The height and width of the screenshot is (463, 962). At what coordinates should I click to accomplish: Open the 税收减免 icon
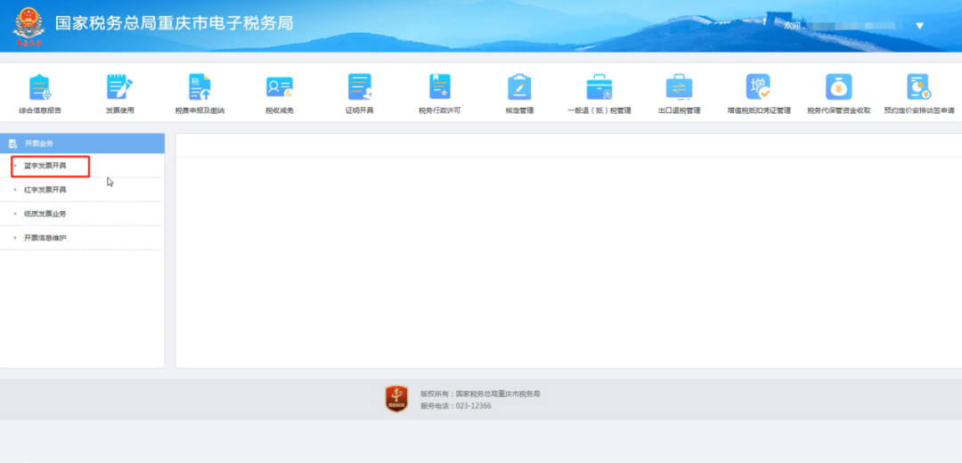pyautogui.click(x=279, y=87)
